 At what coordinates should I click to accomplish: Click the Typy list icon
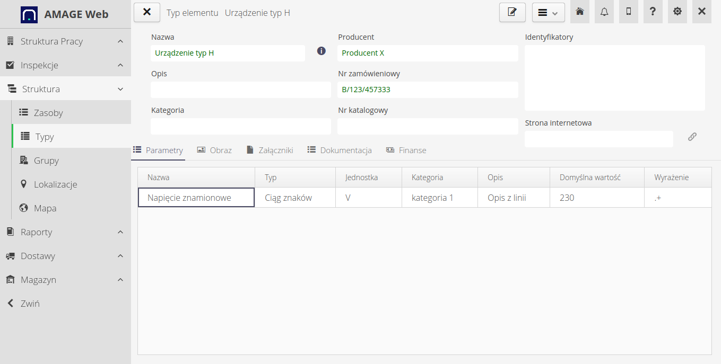pyautogui.click(x=25, y=136)
